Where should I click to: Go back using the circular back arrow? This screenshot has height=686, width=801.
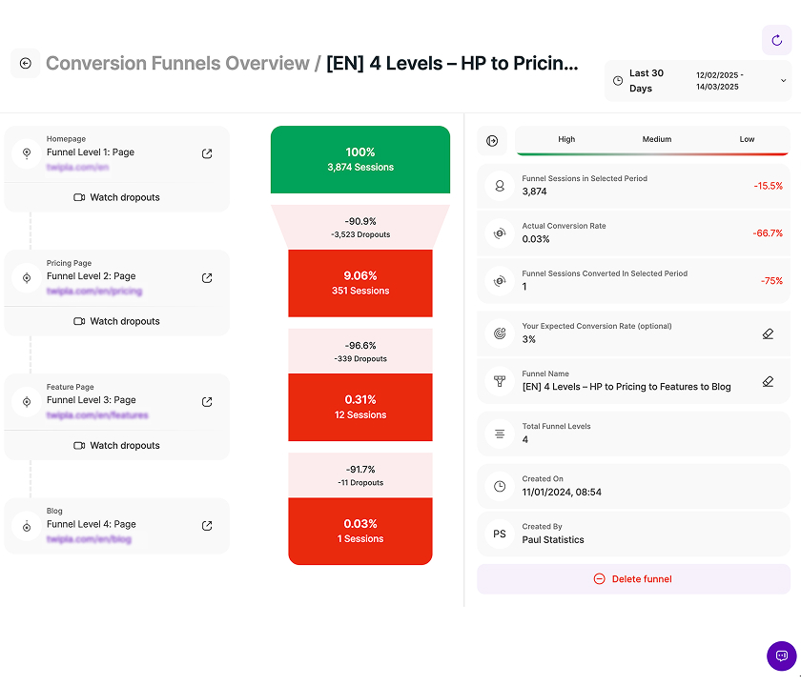click(26, 62)
